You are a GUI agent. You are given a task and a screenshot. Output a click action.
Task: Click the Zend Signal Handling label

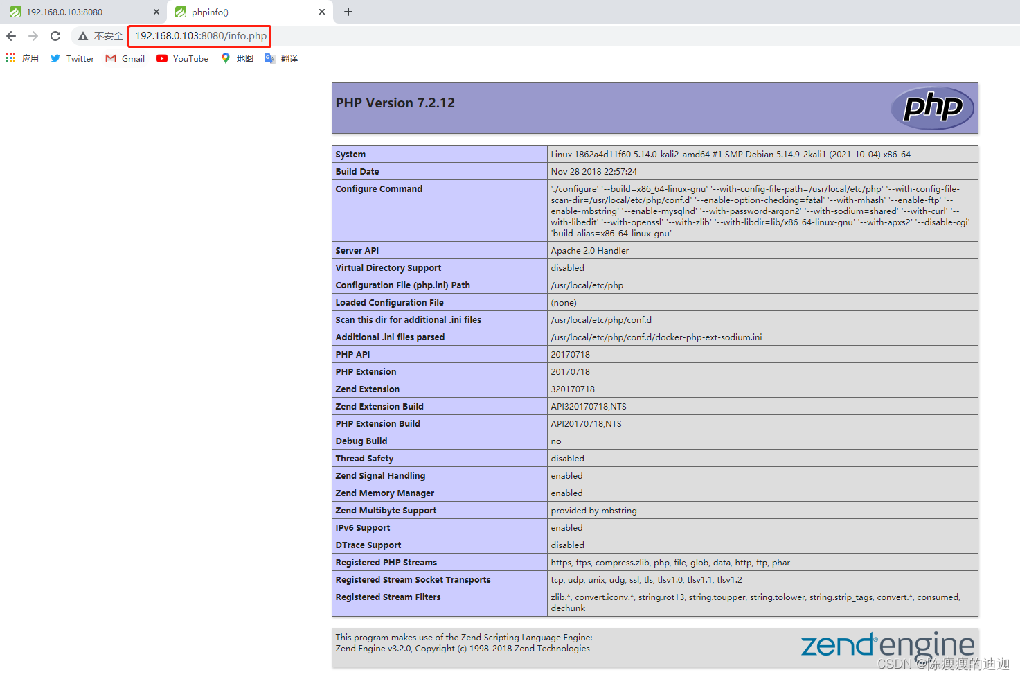[x=380, y=475]
